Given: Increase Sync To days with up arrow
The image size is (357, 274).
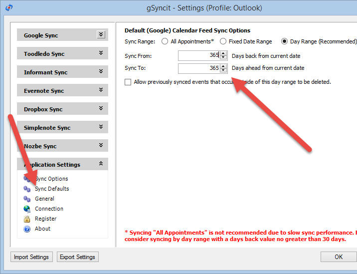Looking at the screenshot, I should click(x=223, y=66).
